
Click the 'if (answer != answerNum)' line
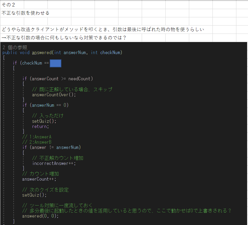point(52,147)
